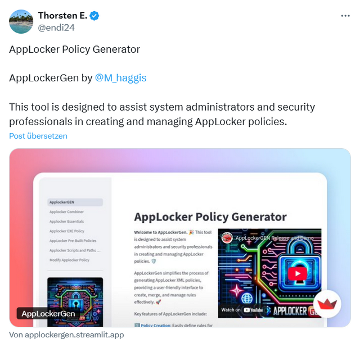Open the @M_haggis mention link
360x348 pixels.
pos(120,78)
